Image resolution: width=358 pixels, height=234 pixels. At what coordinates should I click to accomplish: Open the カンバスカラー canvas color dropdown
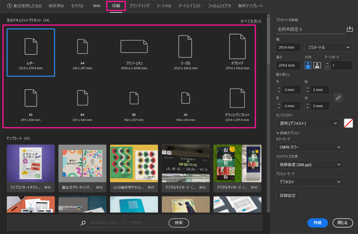(x=308, y=123)
